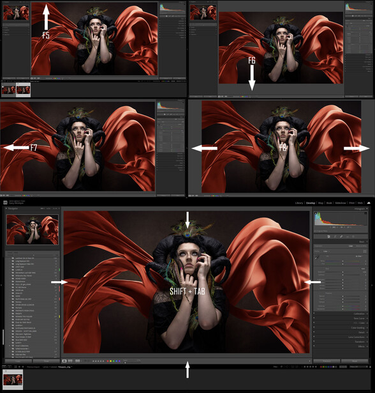Switch to the Book module

tap(329, 203)
